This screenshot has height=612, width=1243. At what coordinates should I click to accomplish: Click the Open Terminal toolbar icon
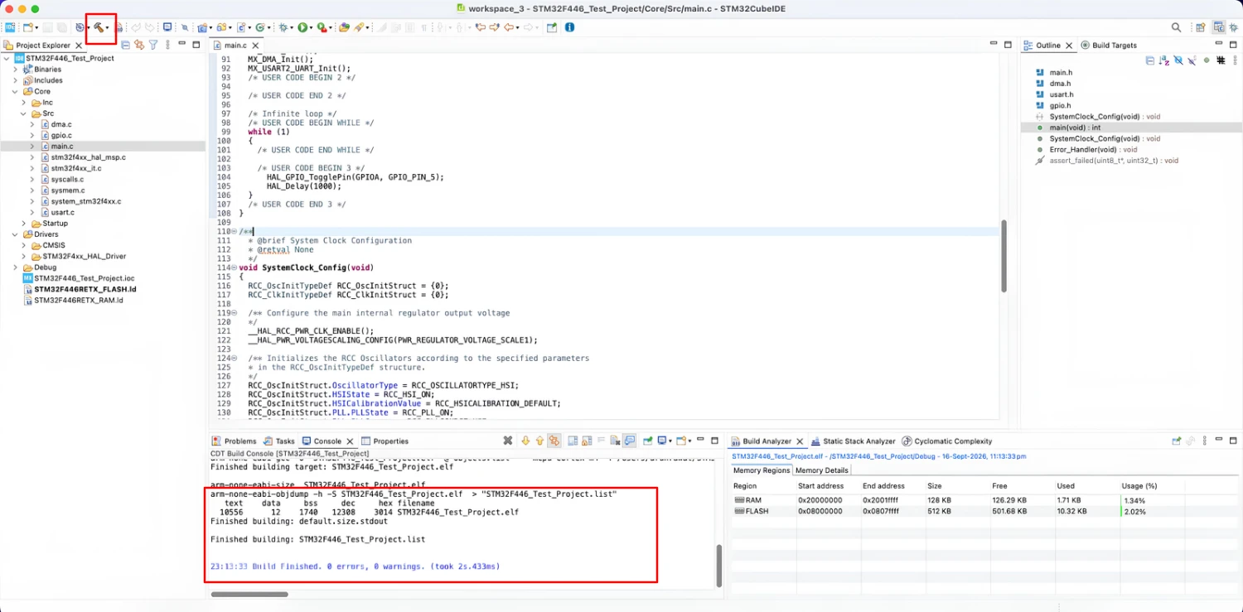coord(167,27)
